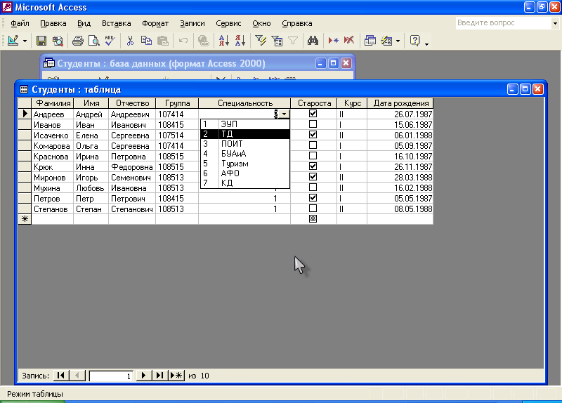Select БУАиА list option
Image resolution: width=562 pixels, height=403 pixels.
coord(244,154)
